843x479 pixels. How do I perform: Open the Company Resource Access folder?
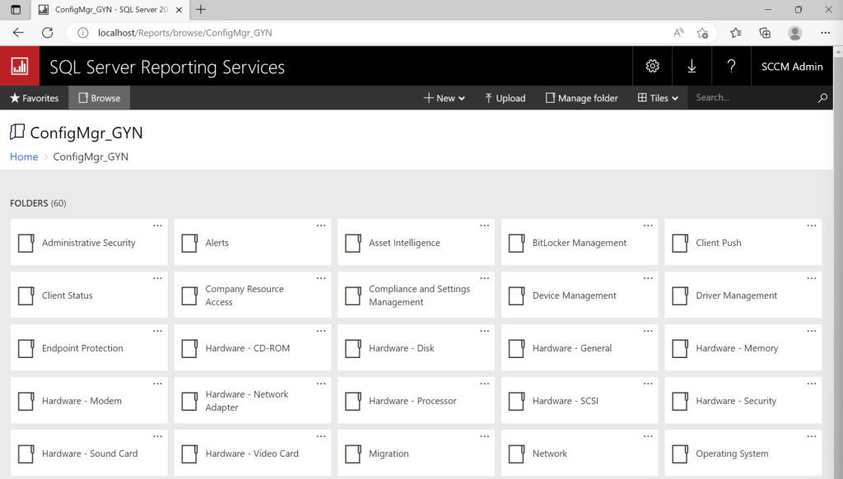[253, 295]
